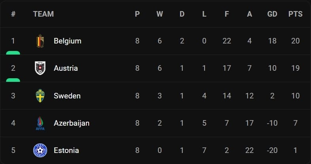Click the Sweden team crest icon
The image size is (311, 164).
coord(40,96)
